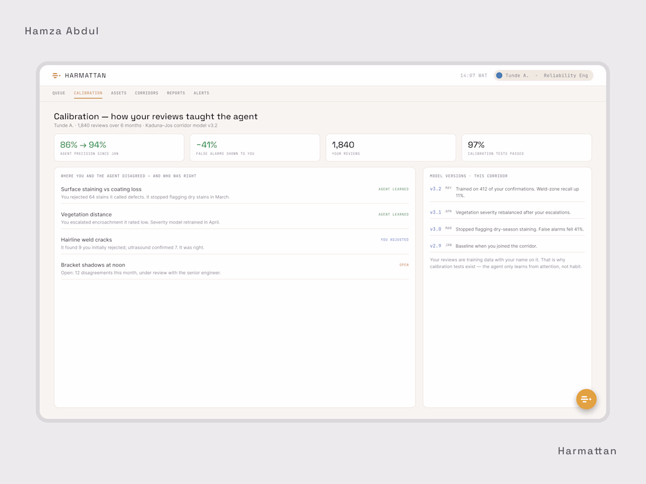Viewport: 646px width, 484px height.
Task: Click 'Open: 12 disagreements this month' text
Action: coord(141,273)
